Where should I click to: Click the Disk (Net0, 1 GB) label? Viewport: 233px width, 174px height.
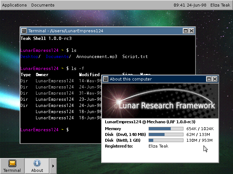tap(123, 140)
